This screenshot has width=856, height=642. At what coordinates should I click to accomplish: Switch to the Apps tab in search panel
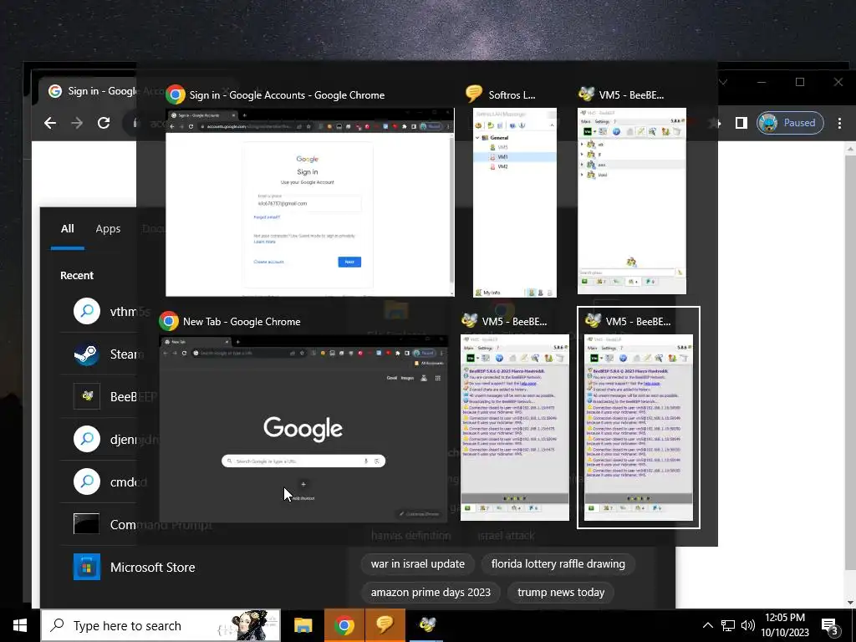pos(108,229)
